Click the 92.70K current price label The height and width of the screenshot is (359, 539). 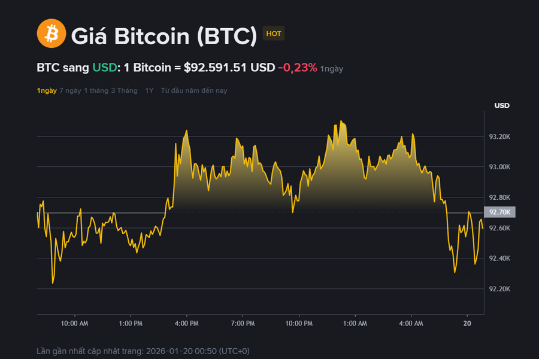pos(499,212)
